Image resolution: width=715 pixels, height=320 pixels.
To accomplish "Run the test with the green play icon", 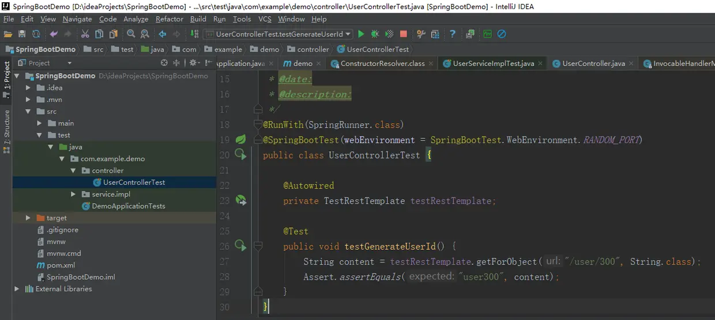I will [361, 35].
